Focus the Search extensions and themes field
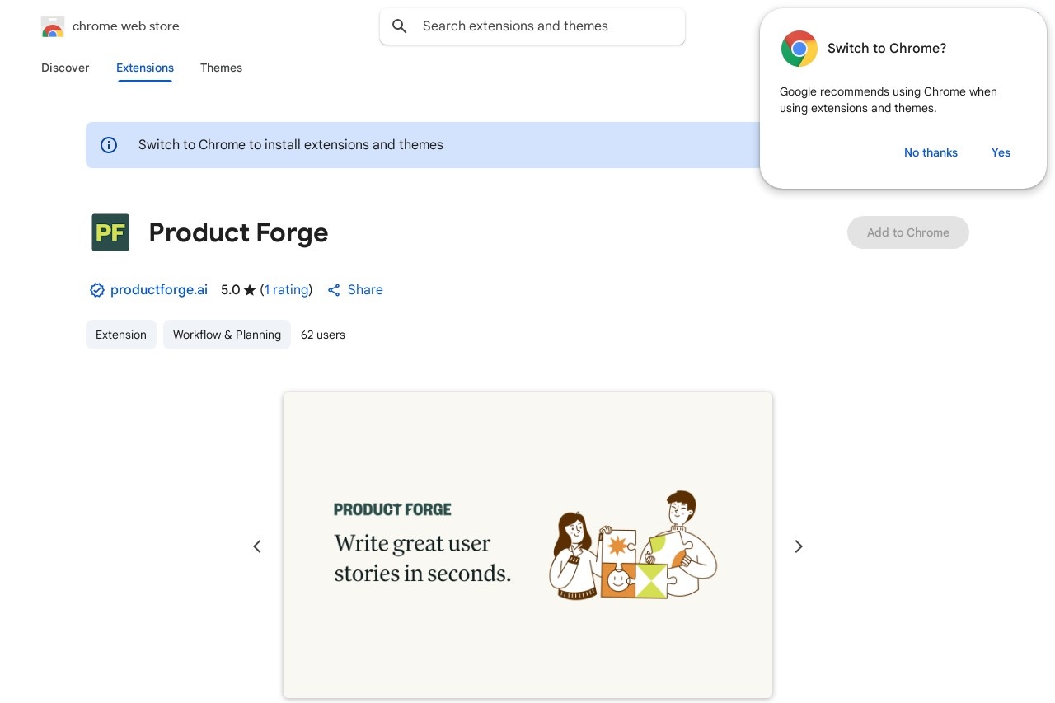The image size is (1055, 703). click(x=532, y=26)
